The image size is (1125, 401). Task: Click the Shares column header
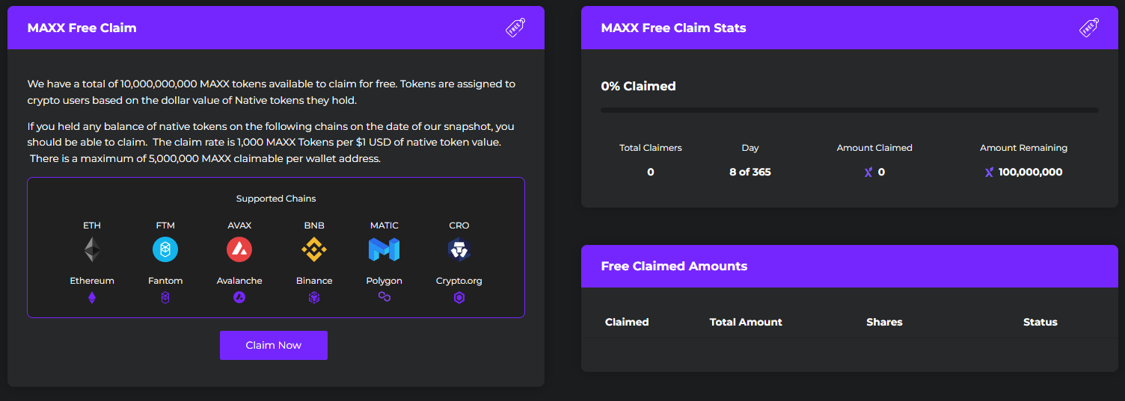[x=884, y=322]
